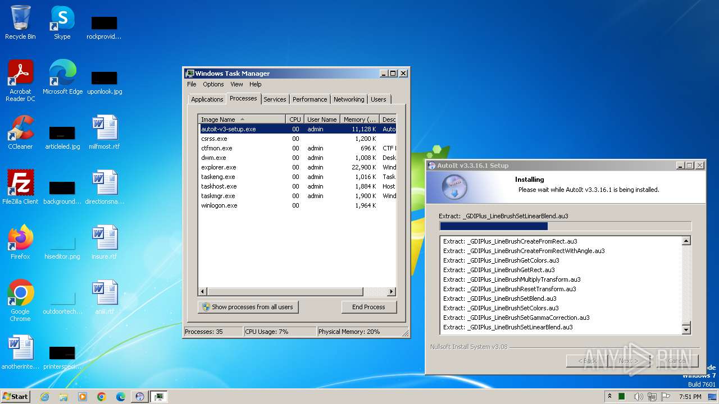Sort processes by CPU column
This screenshot has height=404, width=719.
click(295, 120)
